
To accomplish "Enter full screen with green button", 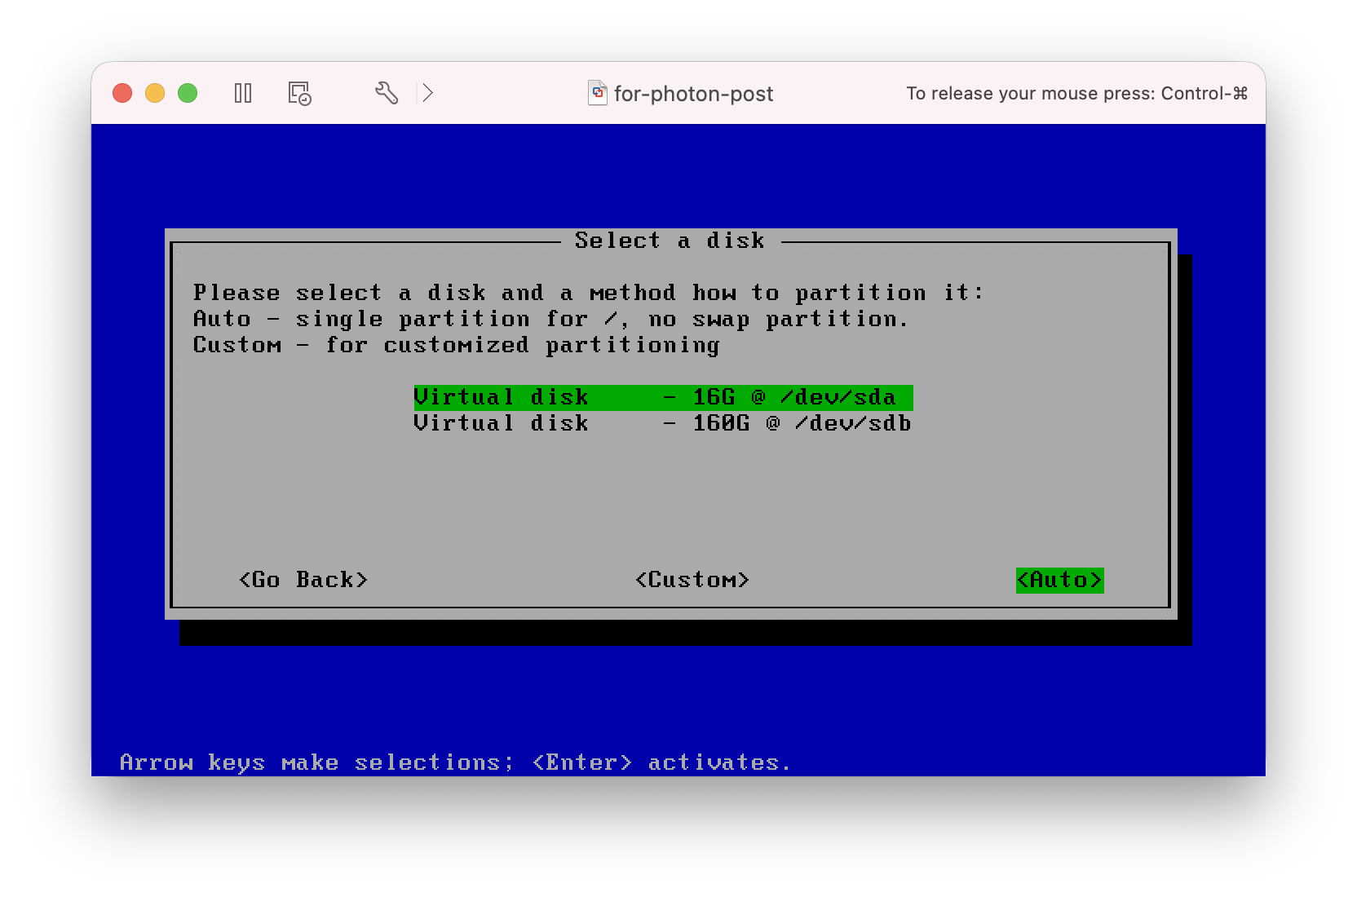I will coord(188,93).
